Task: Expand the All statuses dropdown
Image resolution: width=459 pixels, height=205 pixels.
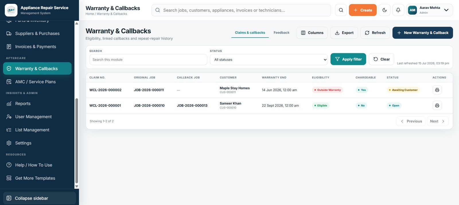Action: pos(269,59)
